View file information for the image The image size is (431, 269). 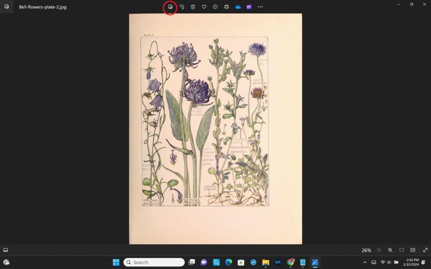pos(215,7)
